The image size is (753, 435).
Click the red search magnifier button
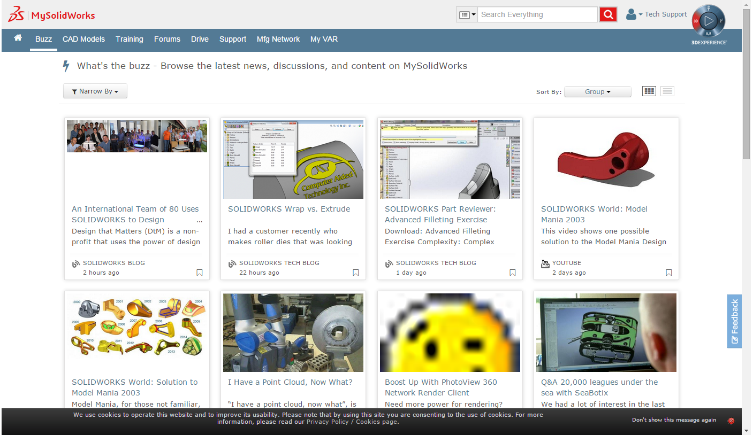pos(608,14)
